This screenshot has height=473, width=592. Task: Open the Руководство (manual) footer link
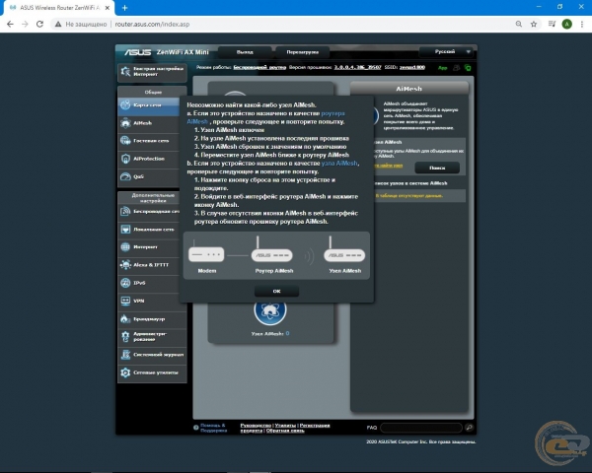[256, 426]
